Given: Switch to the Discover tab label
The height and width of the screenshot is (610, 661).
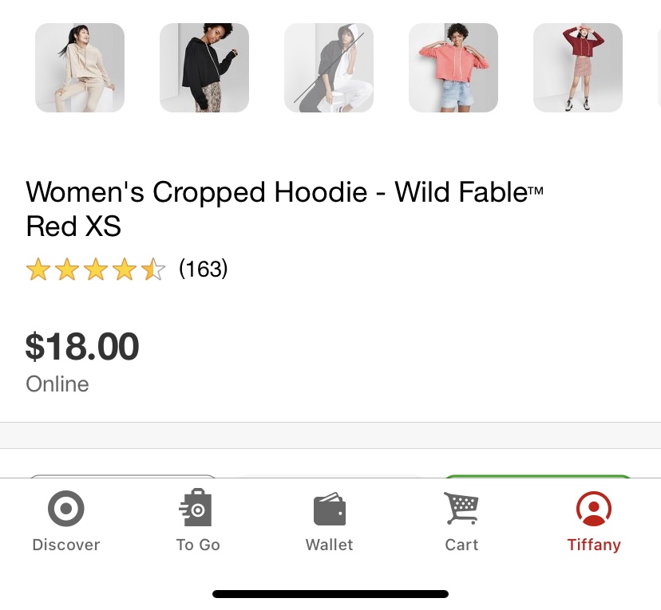Looking at the screenshot, I should click(x=65, y=545).
